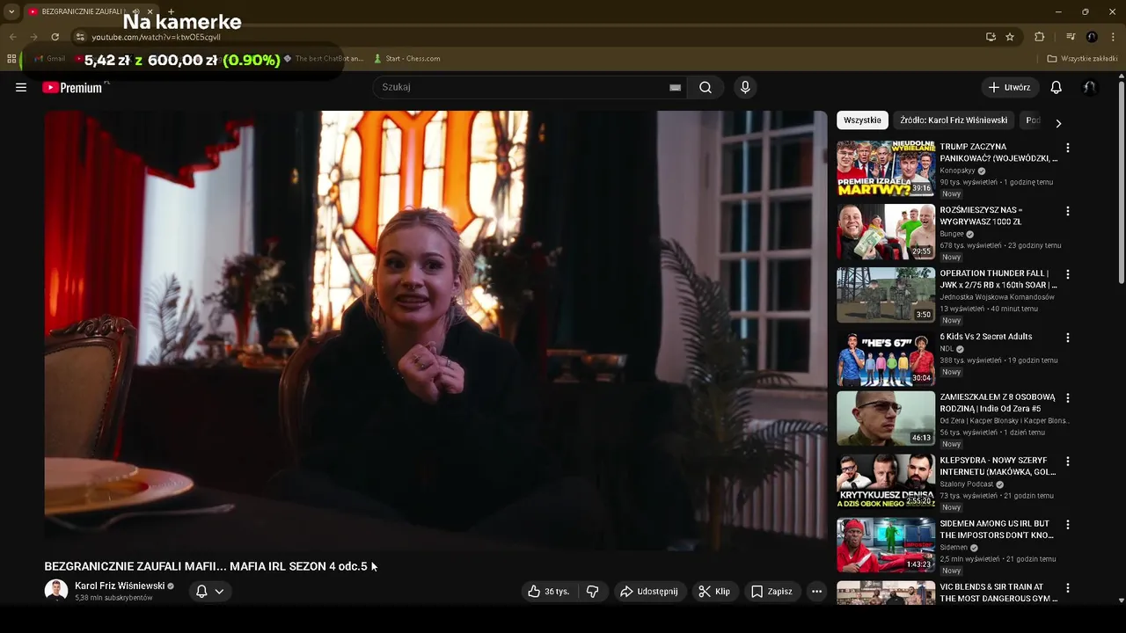Open Chrome profile avatar

click(x=1092, y=37)
